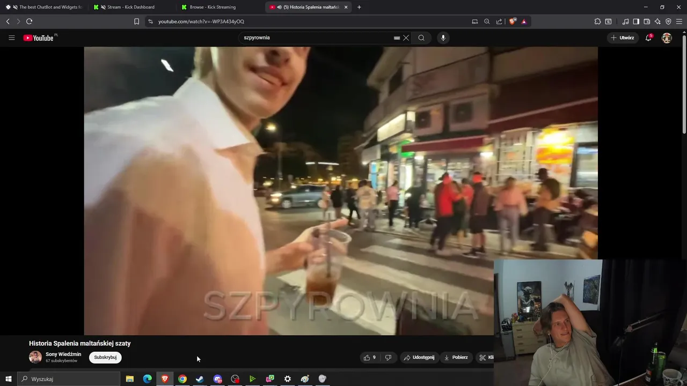Switch to the Browse - Kick Streaming tab
Viewport: 687px width, 386px height.
[220, 7]
